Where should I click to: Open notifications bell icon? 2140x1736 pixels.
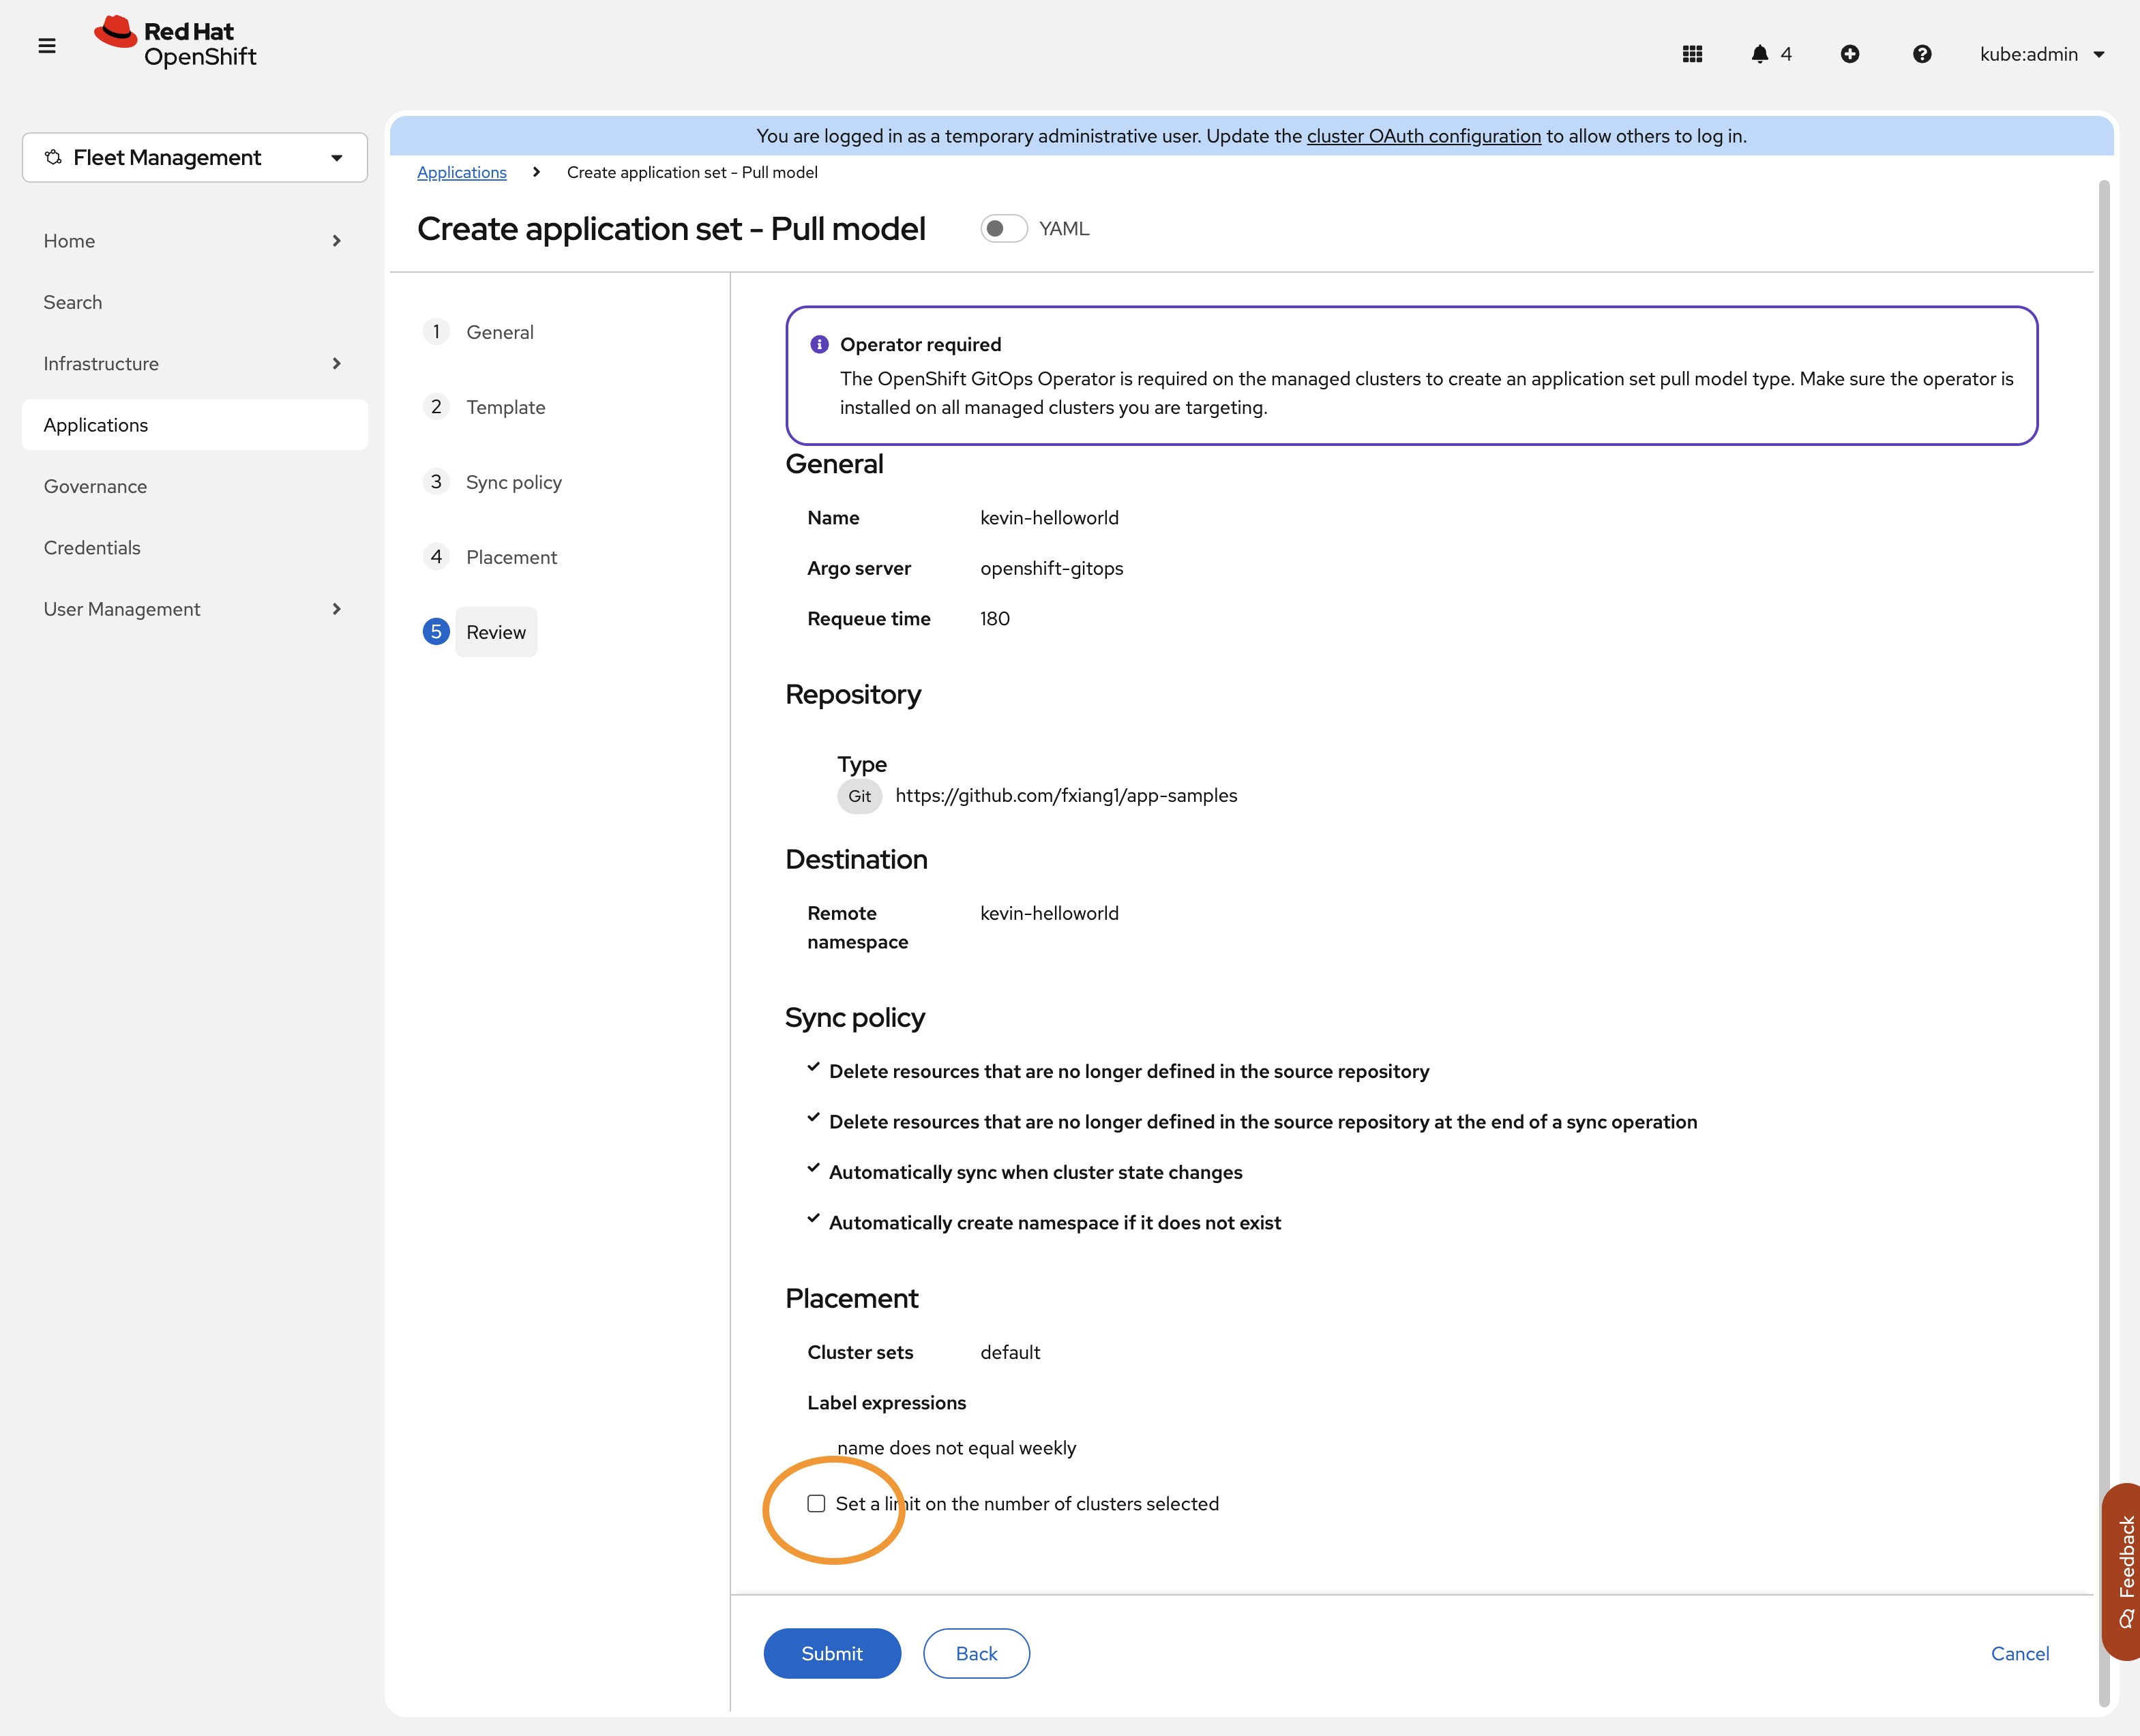tap(1760, 54)
